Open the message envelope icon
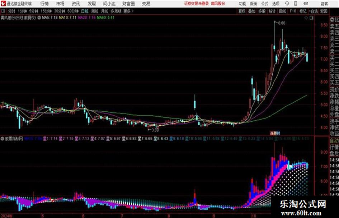This screenshot has width=339, height=218. click(306, 4)
